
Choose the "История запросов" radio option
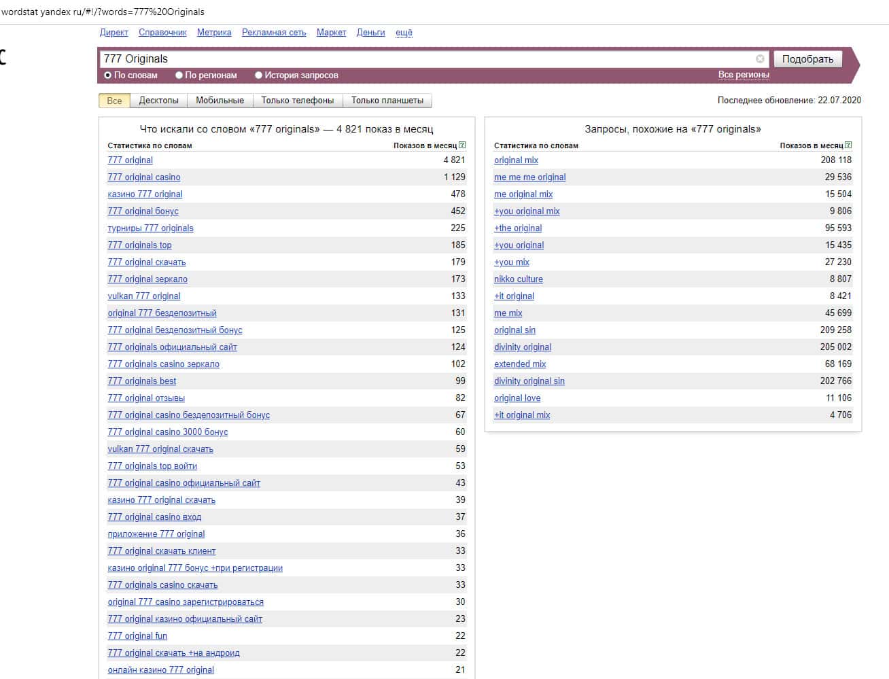[x=258, y=75]
